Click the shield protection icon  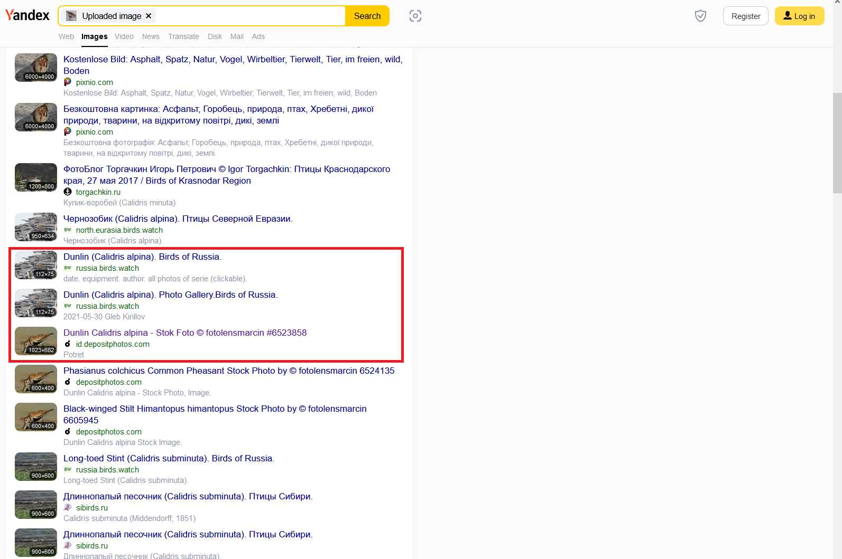(700, 16)
